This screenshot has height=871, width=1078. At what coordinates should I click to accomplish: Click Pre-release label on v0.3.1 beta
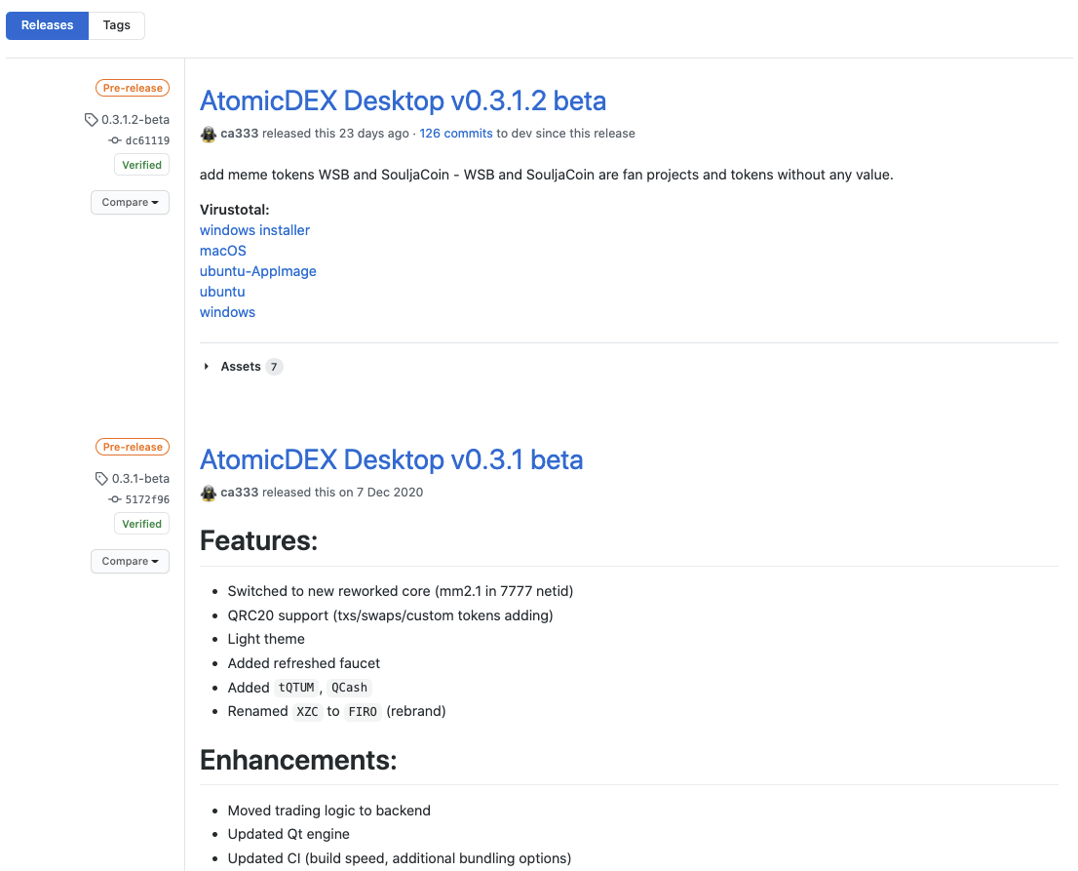[x=133, y=447]
